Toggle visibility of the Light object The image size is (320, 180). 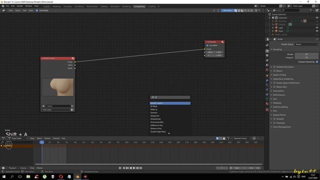click(317, 28)
